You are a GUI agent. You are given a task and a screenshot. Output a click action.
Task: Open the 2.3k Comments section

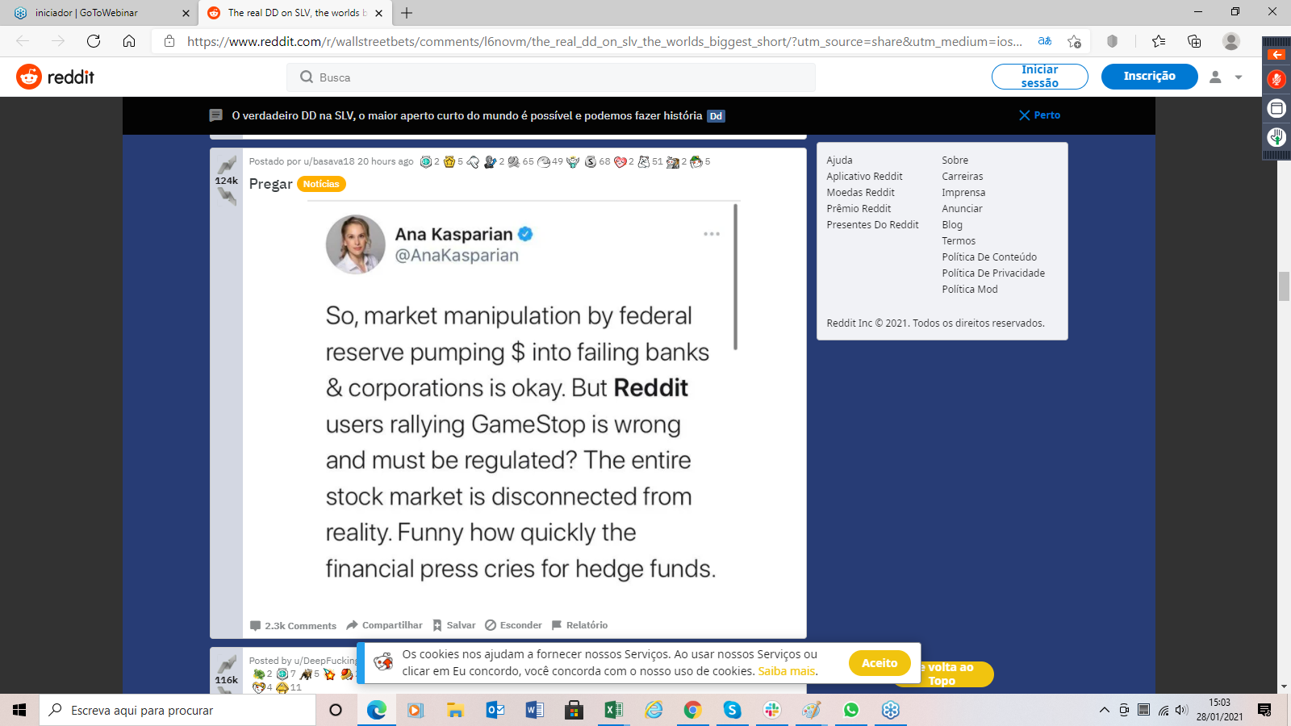coord(293,625)
